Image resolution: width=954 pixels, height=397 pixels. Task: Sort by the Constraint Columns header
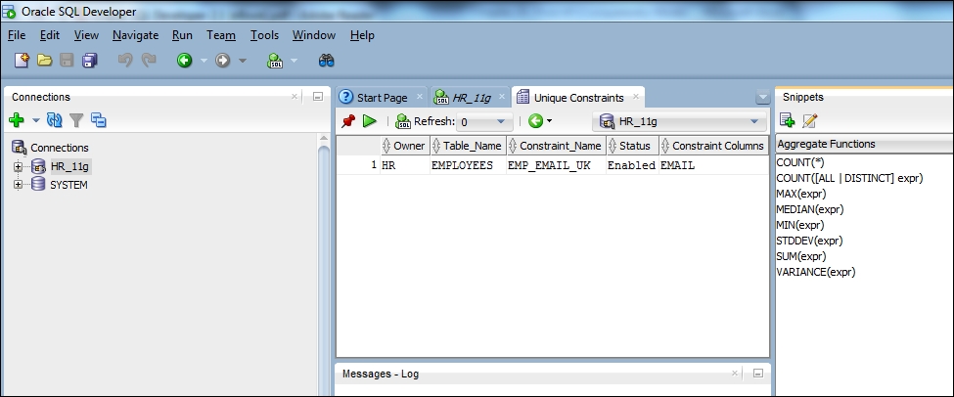(713, 146)
